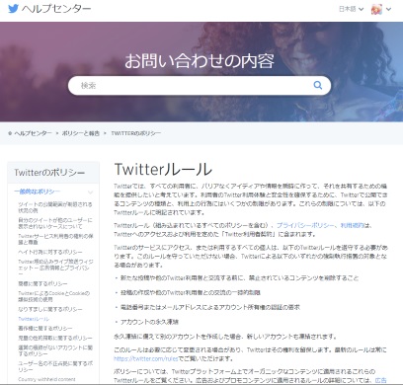This screenshot has width=403, height=385.
Task: Open the user avatar menu
Action: tap(376, 9)
